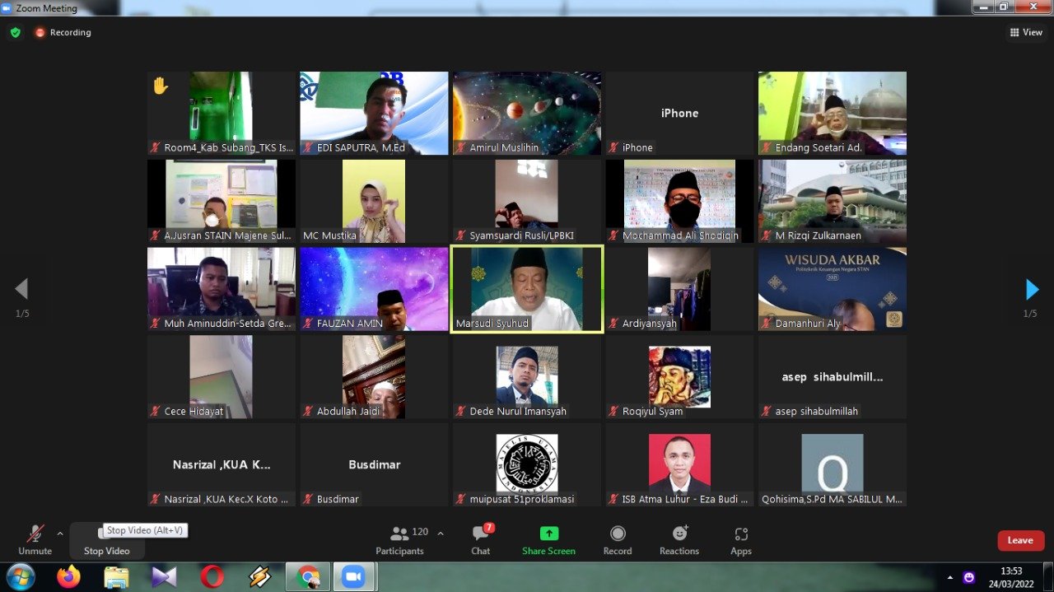
Task: Open the Participants list
Action: pyautogui.click(x=400, y=539)
